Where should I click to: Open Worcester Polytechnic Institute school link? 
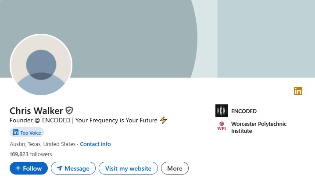click(258, 127)
